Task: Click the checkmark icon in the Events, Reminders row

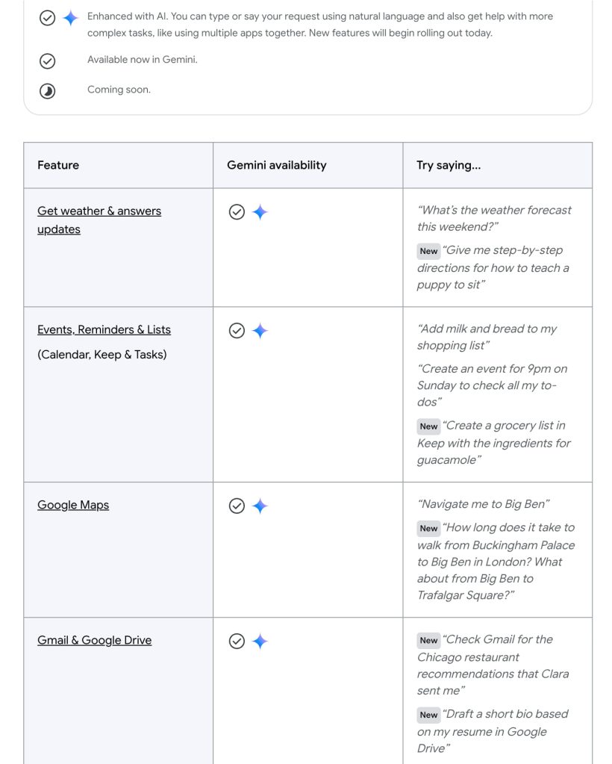Action: point(237,331)
